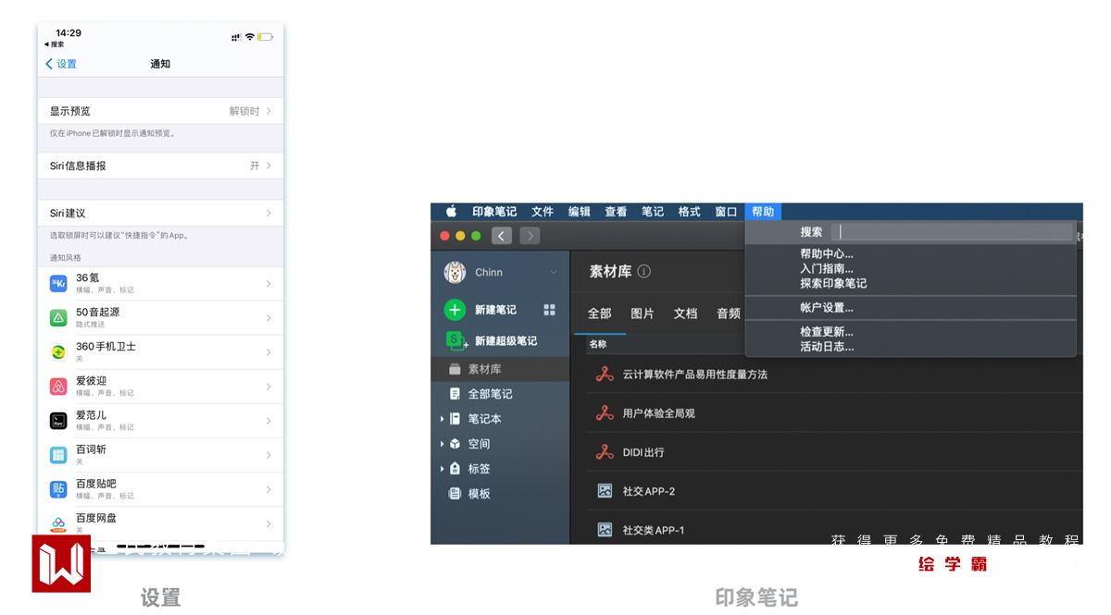Open image item 社交APP-2
Image resolution: width=1111 pixels, height=615 pixels.
(648, 491)
